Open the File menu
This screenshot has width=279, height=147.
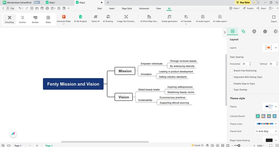[11, 8]
